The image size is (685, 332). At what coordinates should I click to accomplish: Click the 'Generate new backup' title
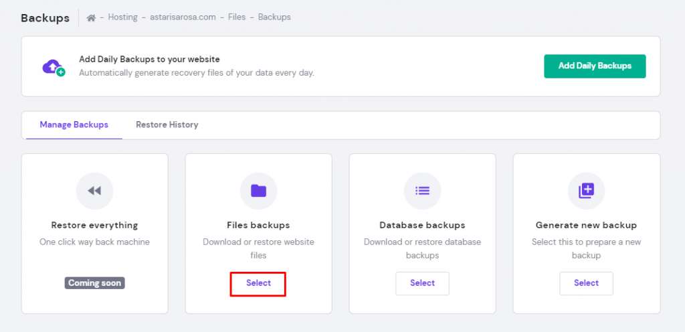click(x=586, y=226)
